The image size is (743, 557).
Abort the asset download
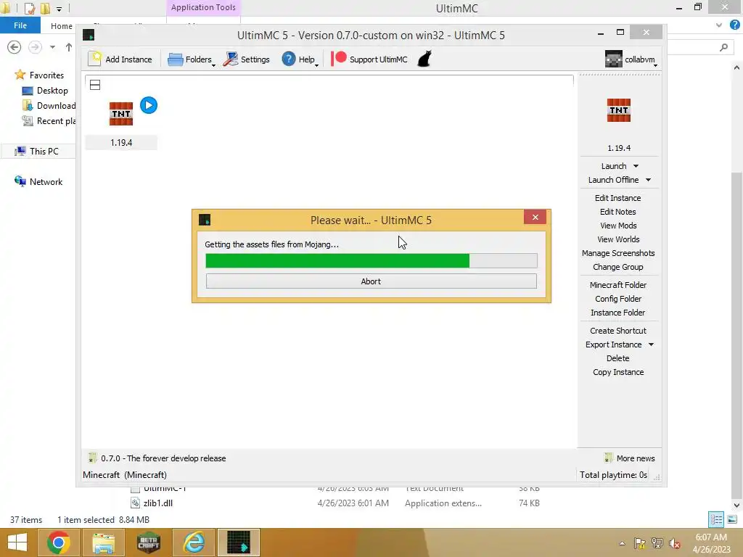(x=371, y=281)
